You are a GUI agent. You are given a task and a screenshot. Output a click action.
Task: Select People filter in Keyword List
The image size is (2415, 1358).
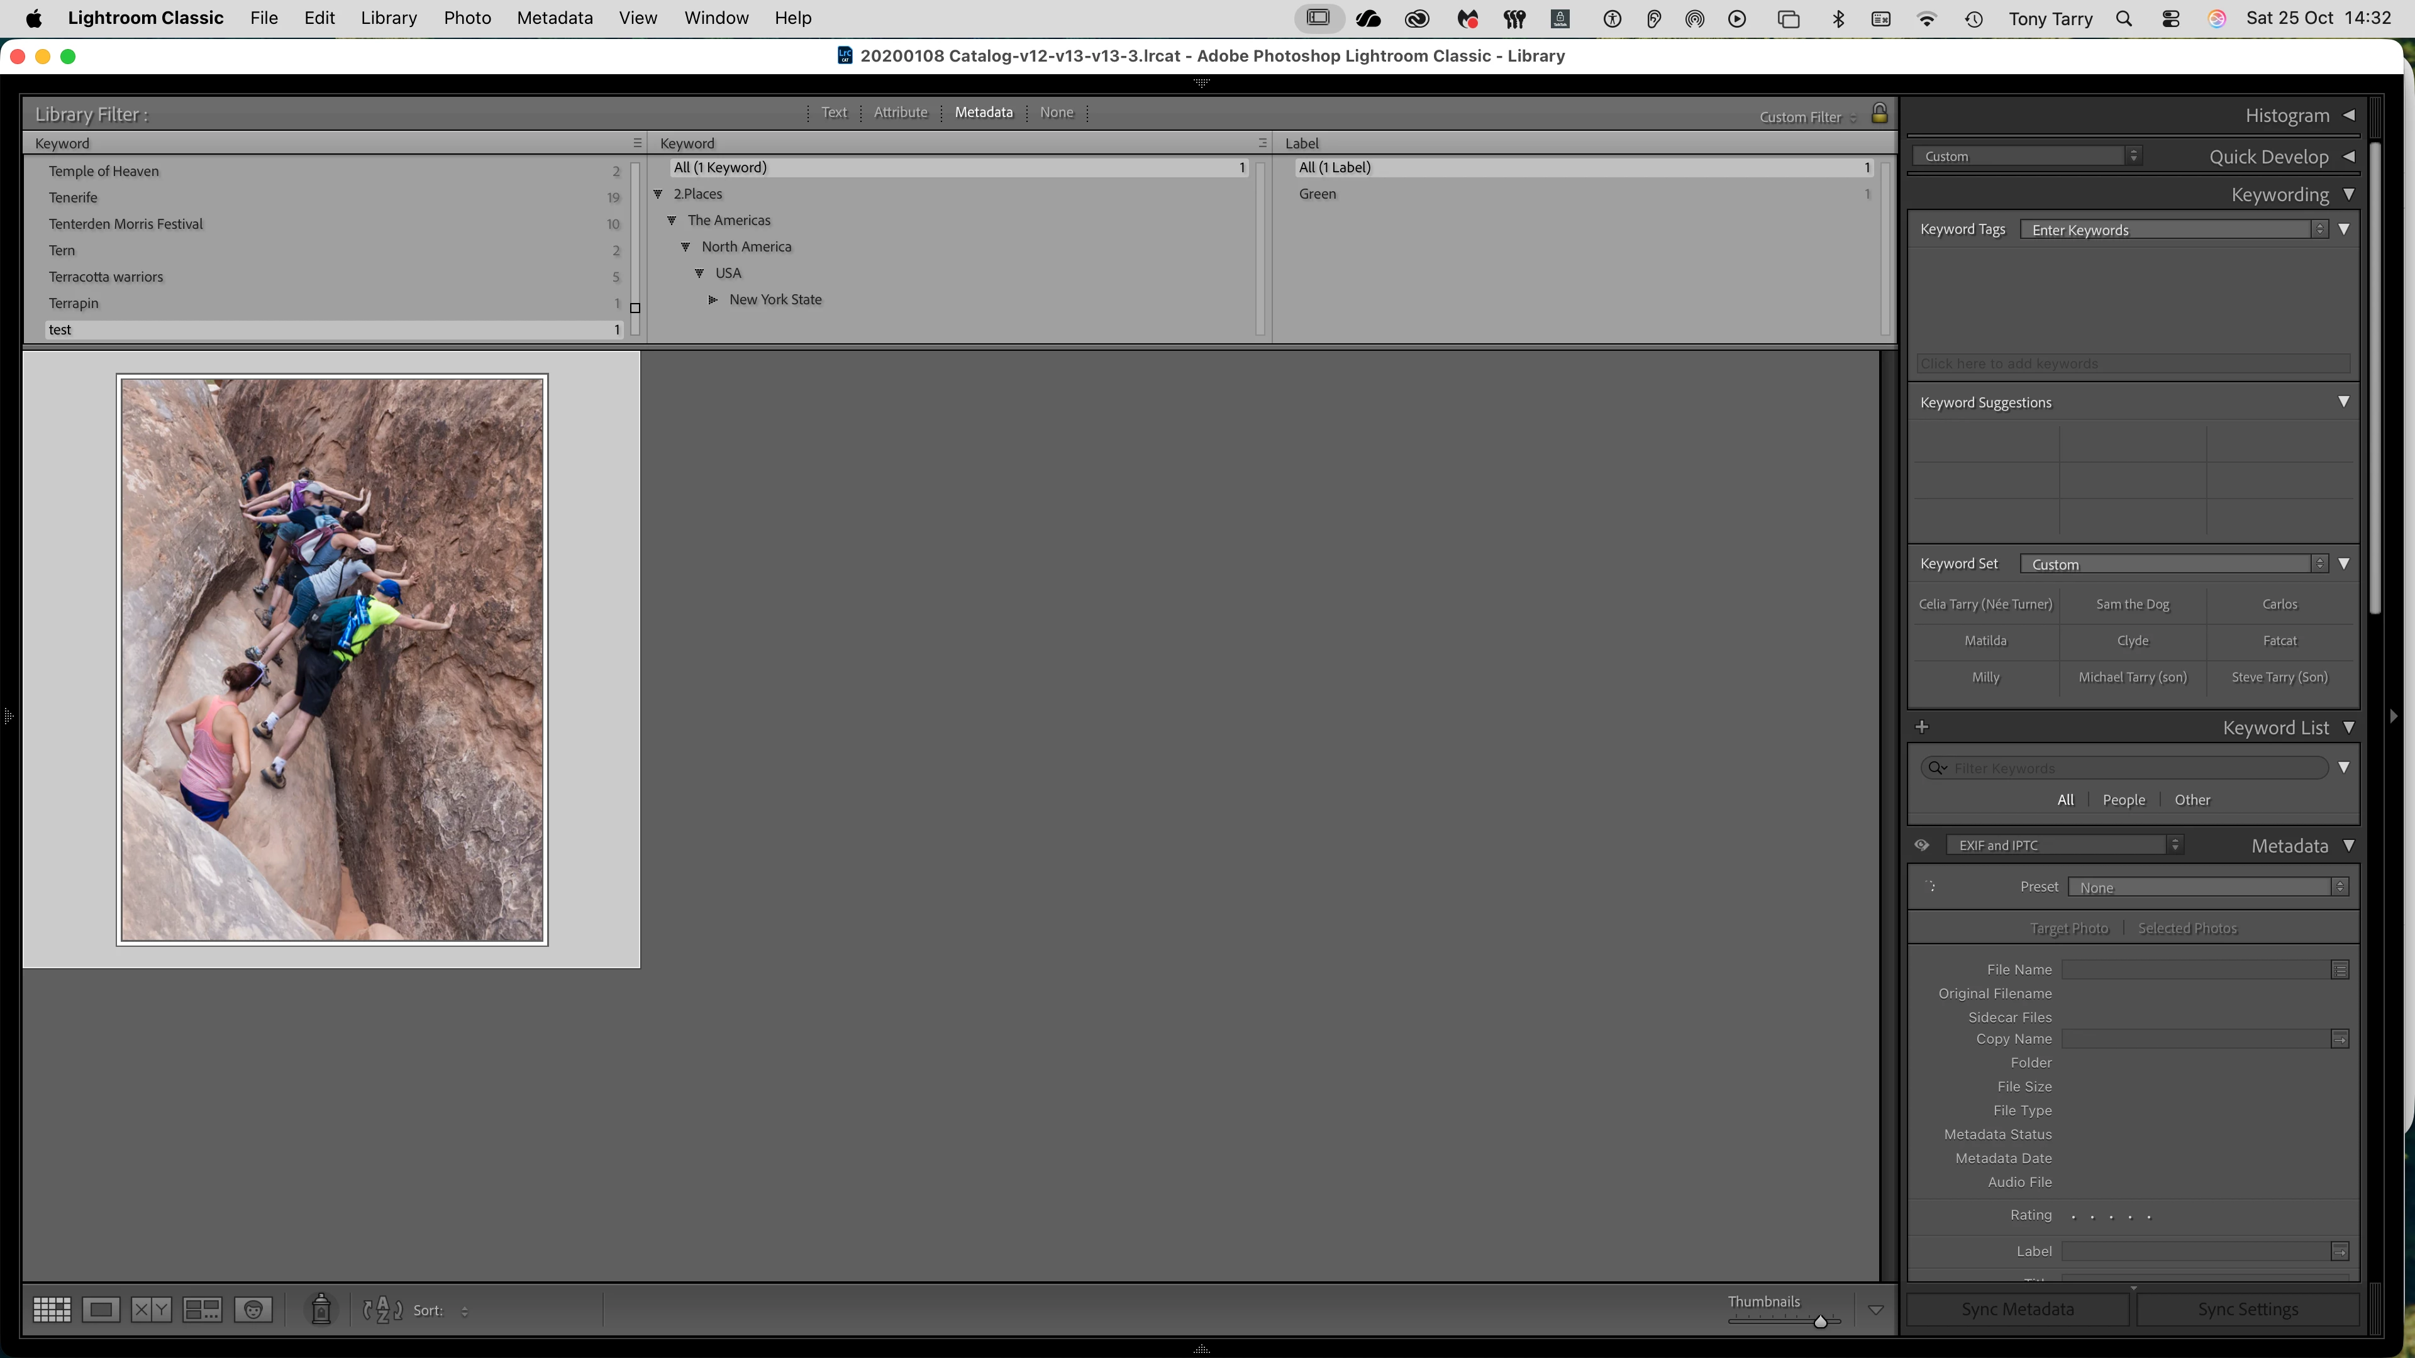pyautogui.click(x=2123, y=800)
